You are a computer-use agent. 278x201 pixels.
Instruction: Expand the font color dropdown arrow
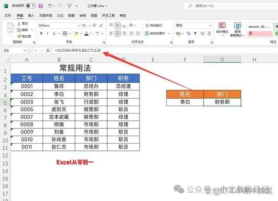[91, 33]
